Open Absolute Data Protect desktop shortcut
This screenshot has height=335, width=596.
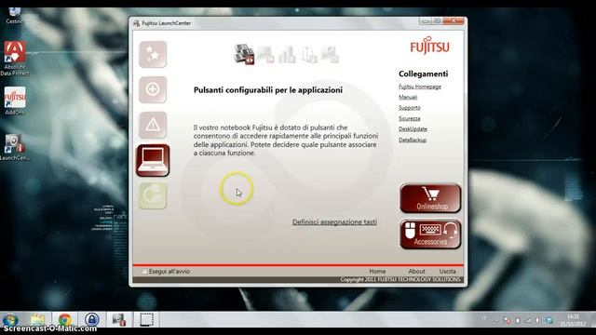(15, 58)
